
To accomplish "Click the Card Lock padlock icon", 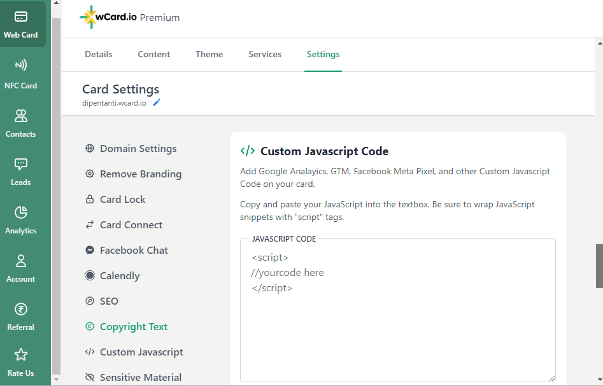I will [x=90, y=199].
